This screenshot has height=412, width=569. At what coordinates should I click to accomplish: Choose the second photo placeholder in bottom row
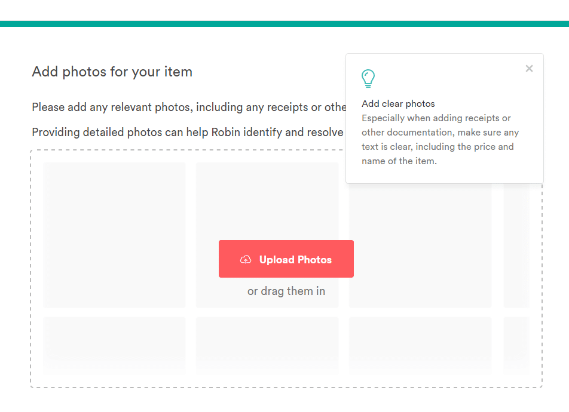pyautogui.click(x=267, y=345)
